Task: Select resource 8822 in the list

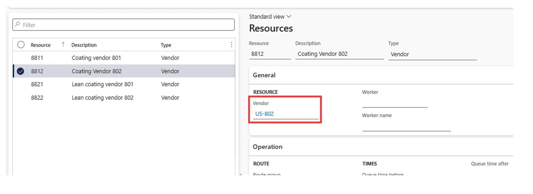Action: [x=37, y=98]
